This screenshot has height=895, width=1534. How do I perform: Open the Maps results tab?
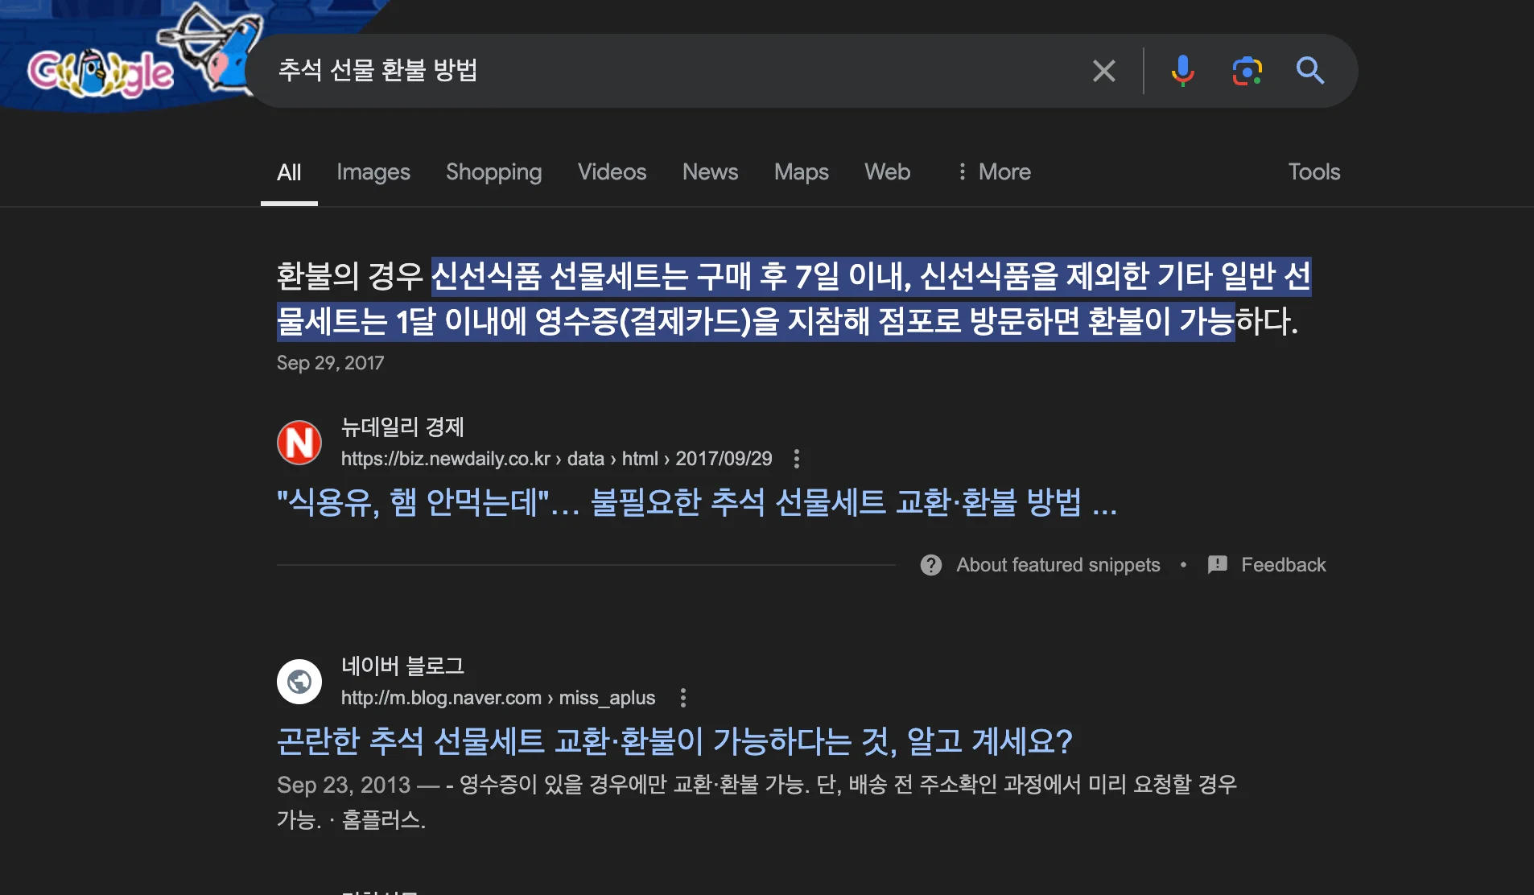pyautogui.click(x=801, y=171)
